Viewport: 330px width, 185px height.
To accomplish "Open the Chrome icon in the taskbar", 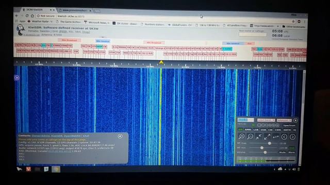I will click(56, 169).
